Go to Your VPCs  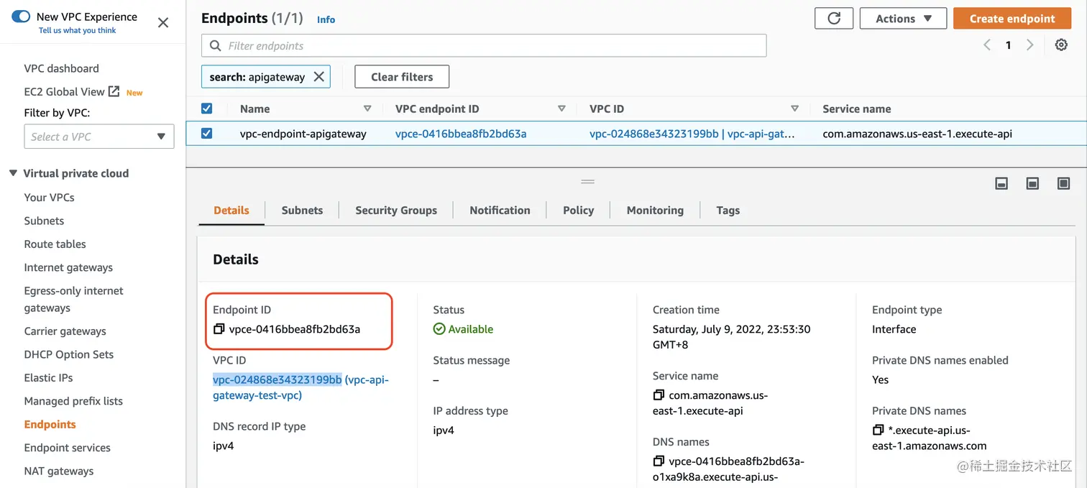coord(49,197)
